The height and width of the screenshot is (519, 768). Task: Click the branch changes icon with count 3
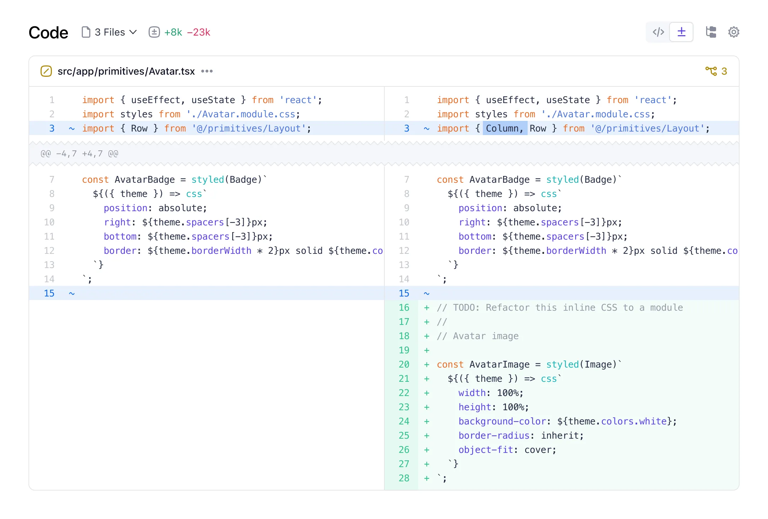pyautogui.click(x=716, y=71)
